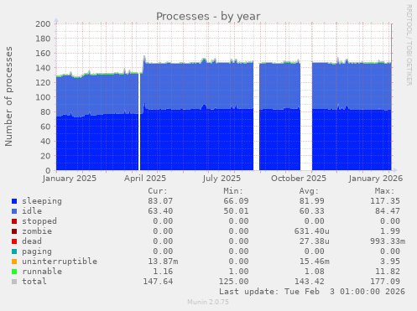This screenshot has width=417, height=311.
Task: Click runnable average value 1.08
Action: coord(315,272)
